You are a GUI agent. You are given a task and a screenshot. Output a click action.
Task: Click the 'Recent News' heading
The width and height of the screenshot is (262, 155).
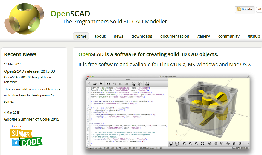pyautogui.click(x=20, y=54)
